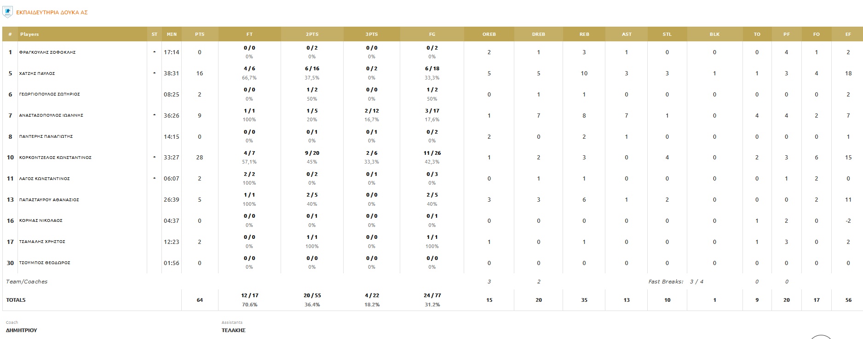This screenshot has height=339, width=863.
Task: Click the team logo shield icon
Action: coord(7,12)
